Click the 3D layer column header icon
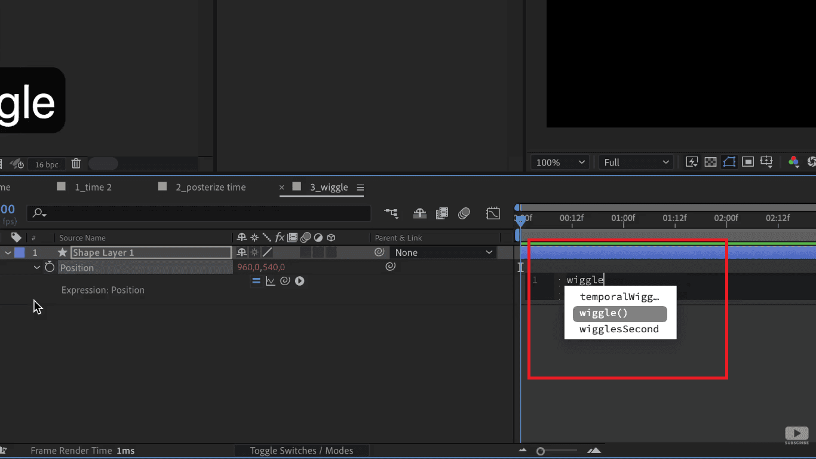 331,237
